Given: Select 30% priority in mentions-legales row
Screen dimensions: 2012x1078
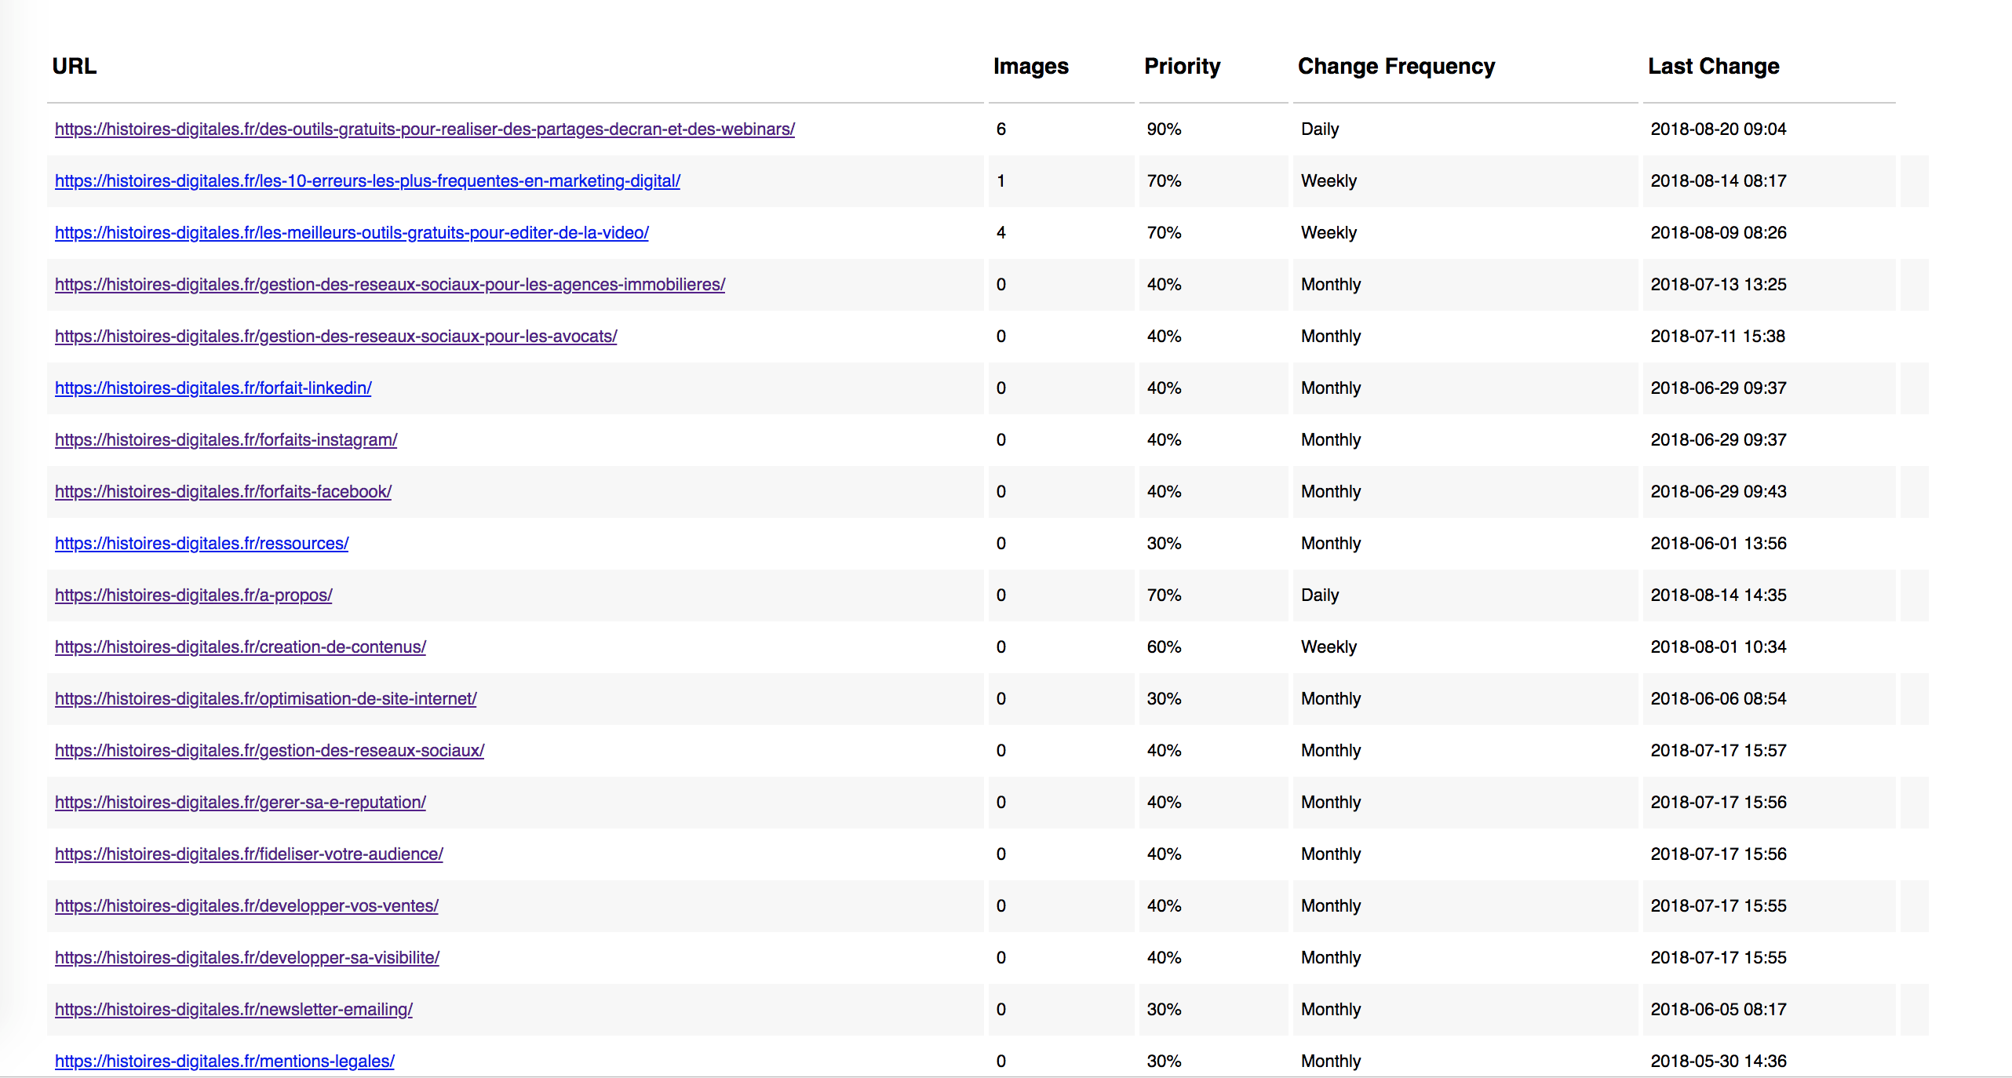Looking at the screenshot, I should tap(1164, 1061).
